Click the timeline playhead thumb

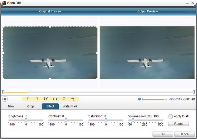coord(29,92)
